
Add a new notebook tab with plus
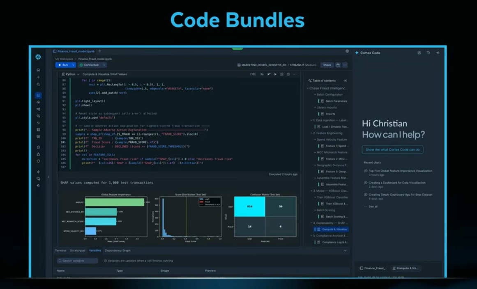point(100,51)
